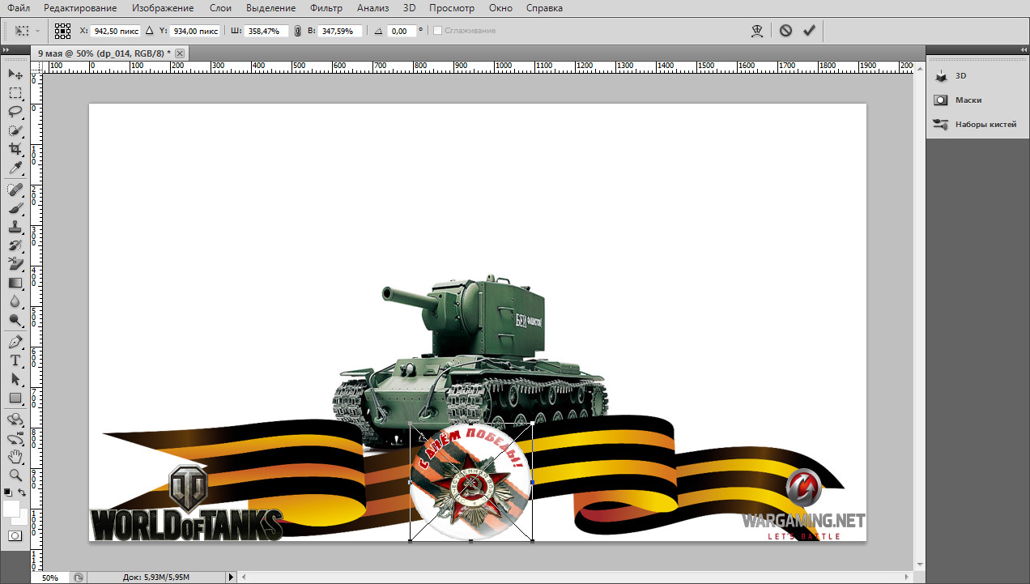Open the 3D menu
This screenshot has height=584, width=1030.
[x=410, y=8]
